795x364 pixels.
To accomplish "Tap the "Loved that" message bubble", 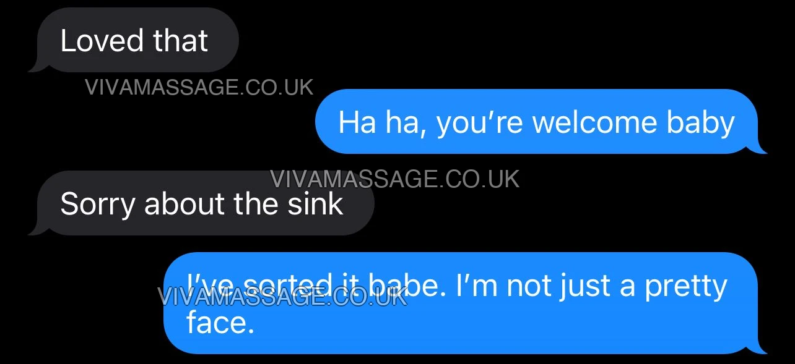I will pyautogui.click(x=137, y=40).
